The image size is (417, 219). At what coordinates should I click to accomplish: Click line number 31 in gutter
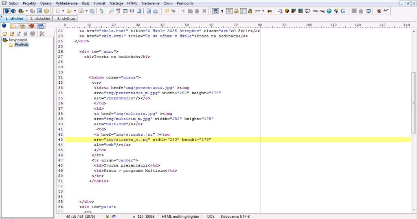pyautogui.click(x=60, y=78)
